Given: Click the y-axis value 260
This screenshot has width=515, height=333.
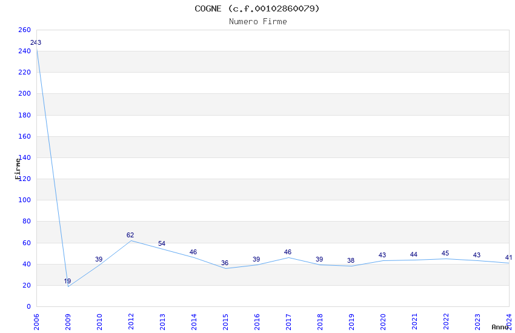Looking at the screenshot, I should [25, 30].
